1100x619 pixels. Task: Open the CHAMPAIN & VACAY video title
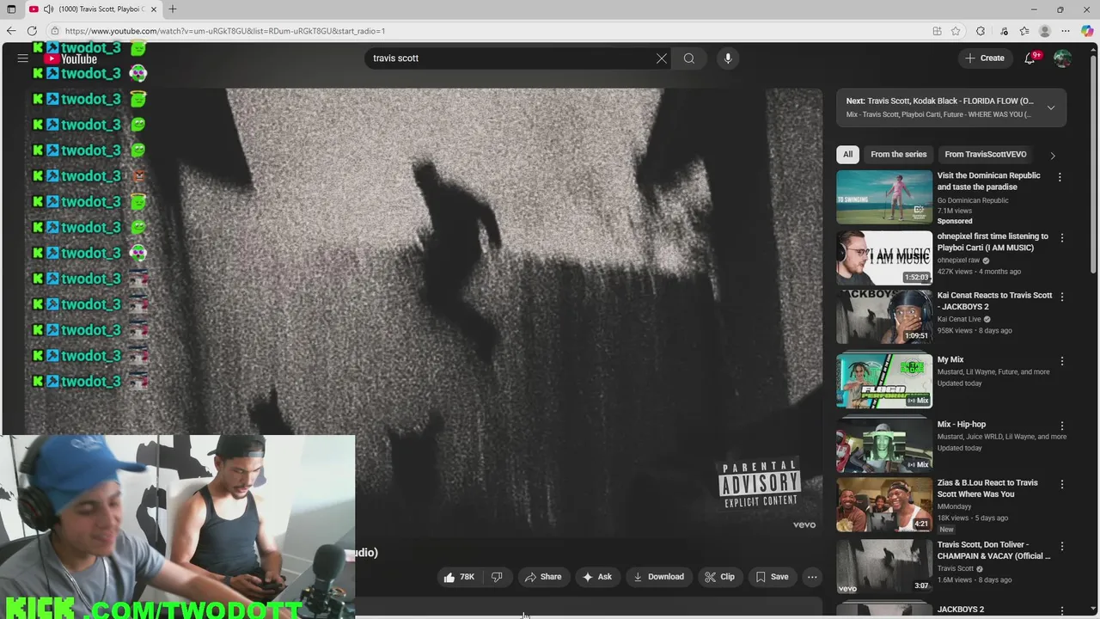[993, 550]
